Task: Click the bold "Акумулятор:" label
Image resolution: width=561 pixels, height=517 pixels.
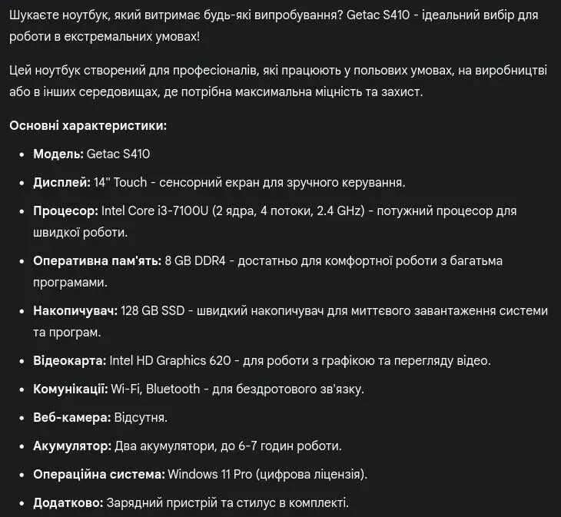Action: tap(71, 446)
